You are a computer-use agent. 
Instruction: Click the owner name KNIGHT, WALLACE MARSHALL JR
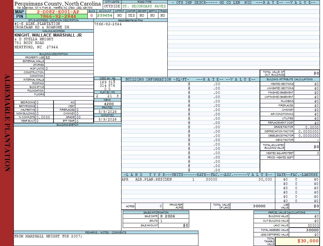[x=48, y=35]
